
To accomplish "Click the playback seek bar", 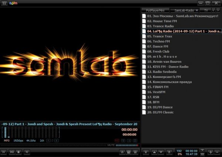I will coord(54,145).
